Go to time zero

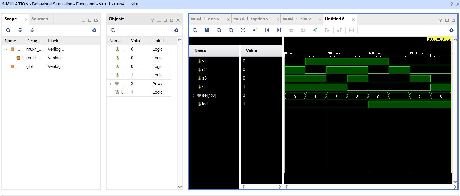pos(267,30)
